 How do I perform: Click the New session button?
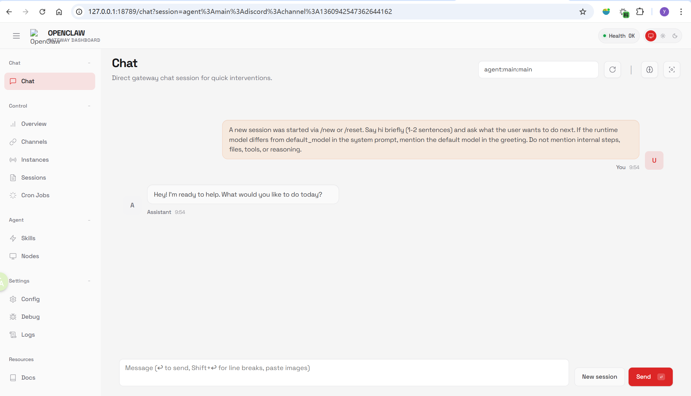[599, 377]
